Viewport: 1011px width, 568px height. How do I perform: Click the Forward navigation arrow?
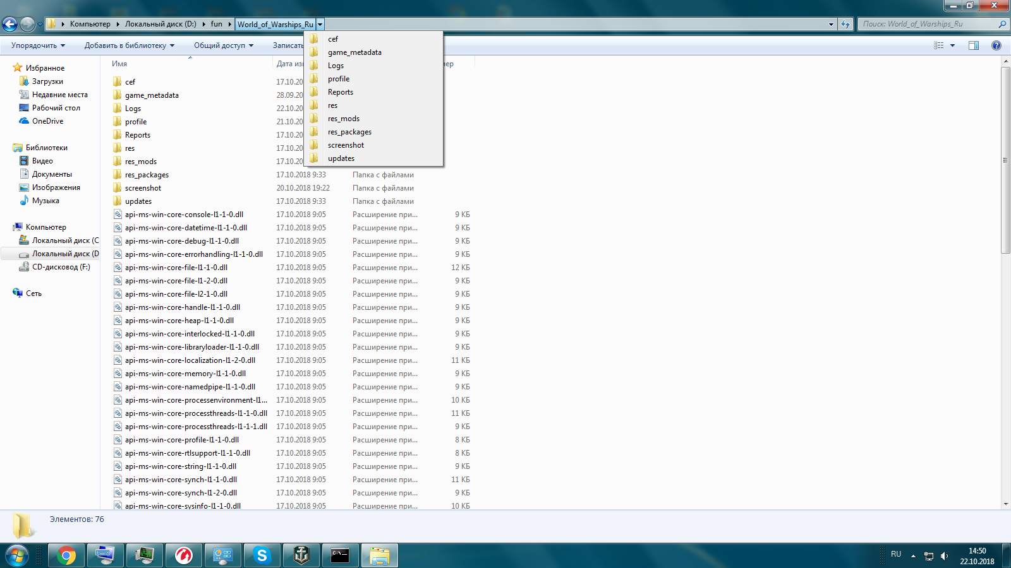pos(27,24)
